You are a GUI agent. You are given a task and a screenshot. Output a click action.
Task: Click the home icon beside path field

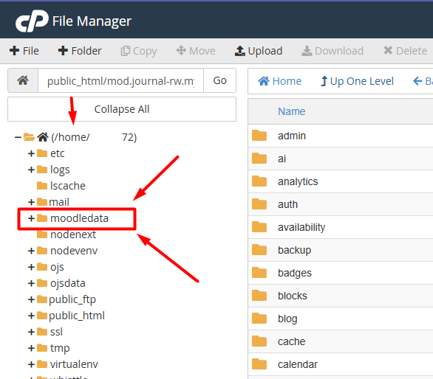[x=23, y=80]
